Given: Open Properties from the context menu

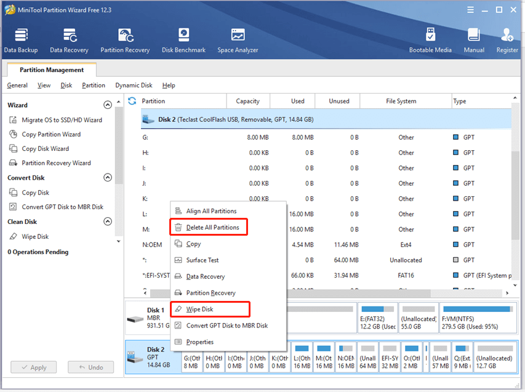Looking at the screenshot, I should coord(228,342).
